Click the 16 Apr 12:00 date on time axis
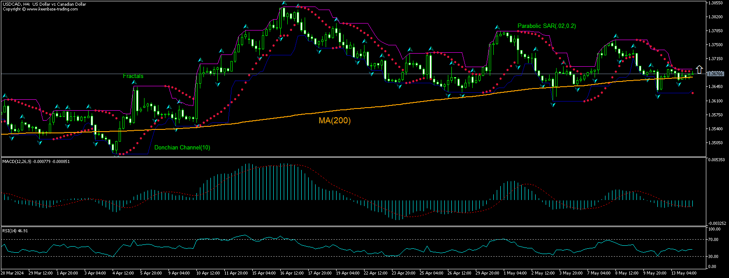The image size is (729, 278). click(x=292, y=273)
